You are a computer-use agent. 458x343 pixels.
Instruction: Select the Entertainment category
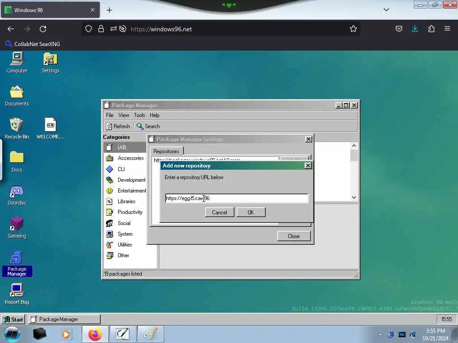click(125, 191)
